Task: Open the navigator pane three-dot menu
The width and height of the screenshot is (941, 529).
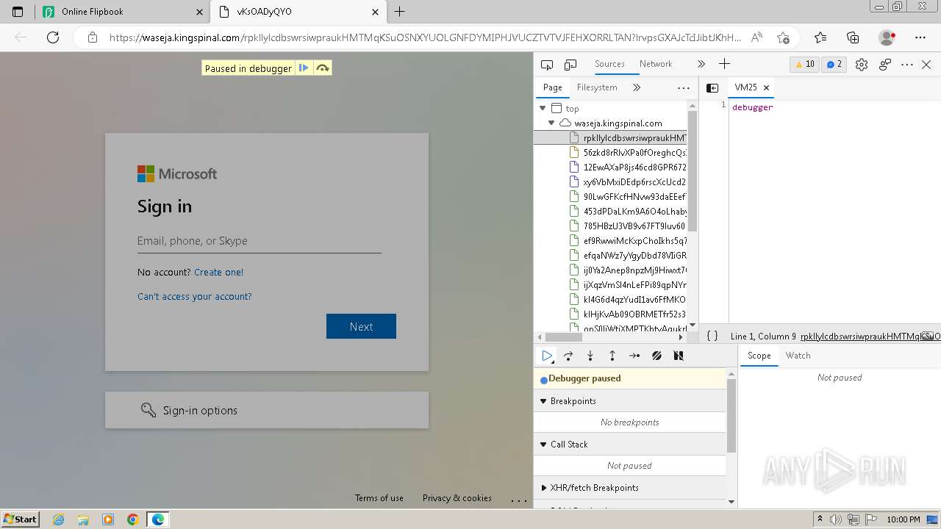Action: (x=684, y=87)
